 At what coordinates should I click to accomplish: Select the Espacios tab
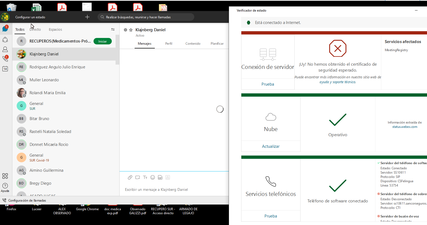point(55,29)
